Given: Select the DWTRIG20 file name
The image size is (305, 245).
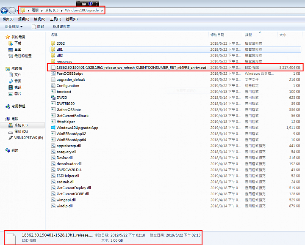Looking at the screenshot, I should (x=66, y=103).
